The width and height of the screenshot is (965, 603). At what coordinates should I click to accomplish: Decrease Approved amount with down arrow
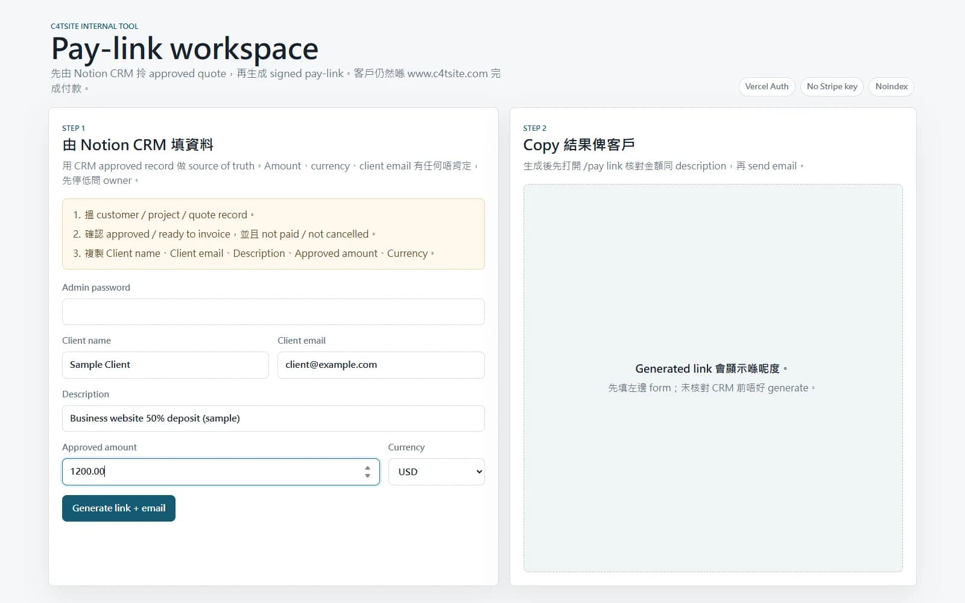tap(367, 476)
